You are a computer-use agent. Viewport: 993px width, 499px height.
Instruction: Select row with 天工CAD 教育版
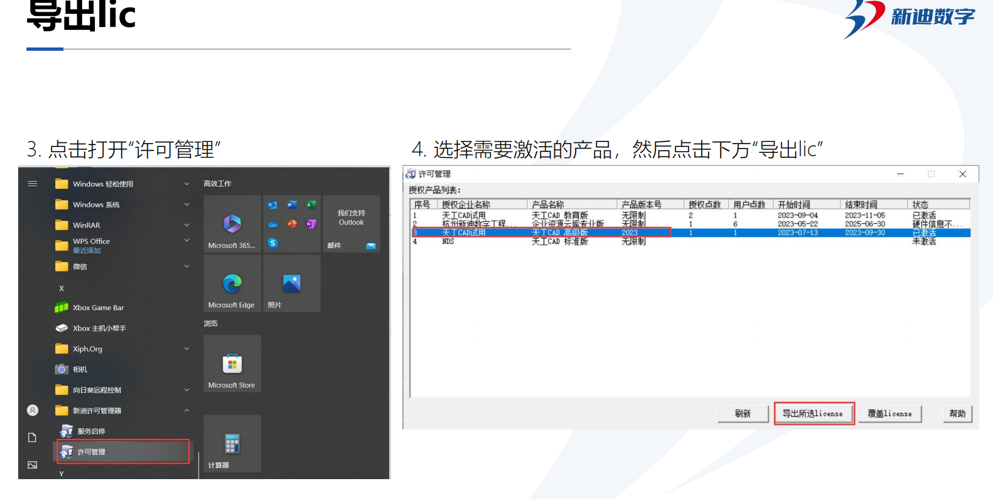tap(690, 215)
